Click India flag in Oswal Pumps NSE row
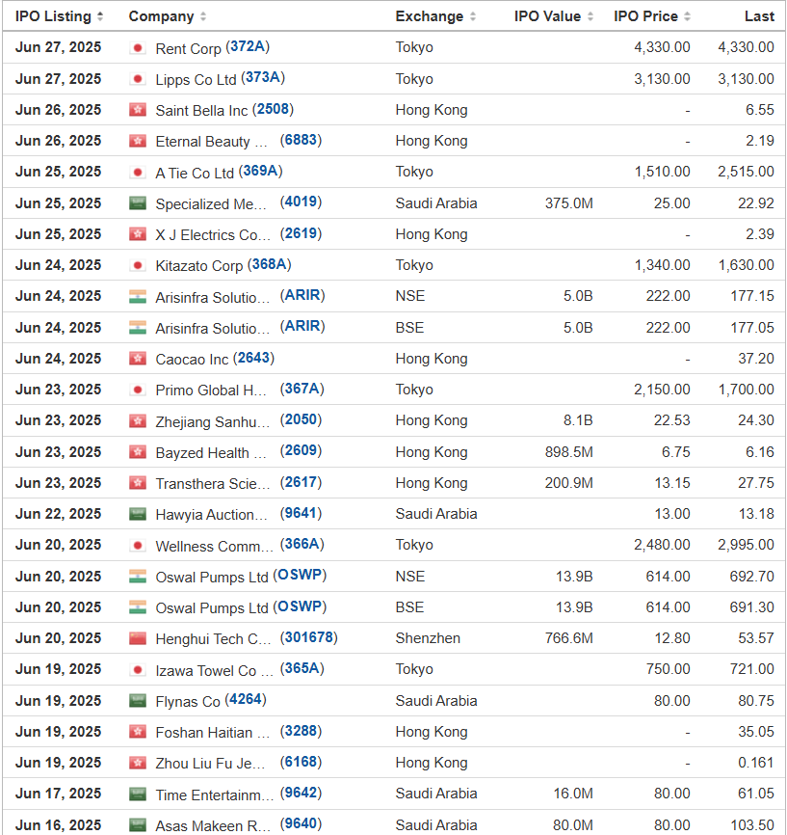Image resolution: width=787 pixels, height=835 pixels. click(138, 577)
